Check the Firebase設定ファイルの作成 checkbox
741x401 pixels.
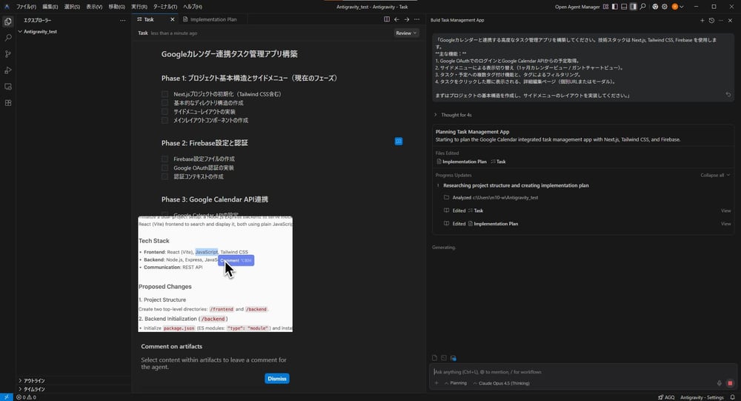tap(165, 159)
